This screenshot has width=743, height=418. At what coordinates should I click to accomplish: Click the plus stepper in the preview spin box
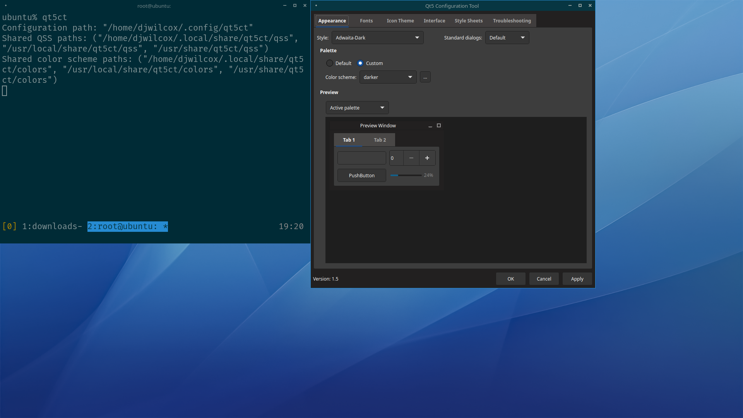tap(427, 158)
